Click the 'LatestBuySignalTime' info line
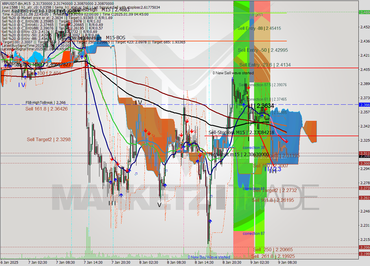Viewport: 370px width, 266px height. click(x=35, y=46)
